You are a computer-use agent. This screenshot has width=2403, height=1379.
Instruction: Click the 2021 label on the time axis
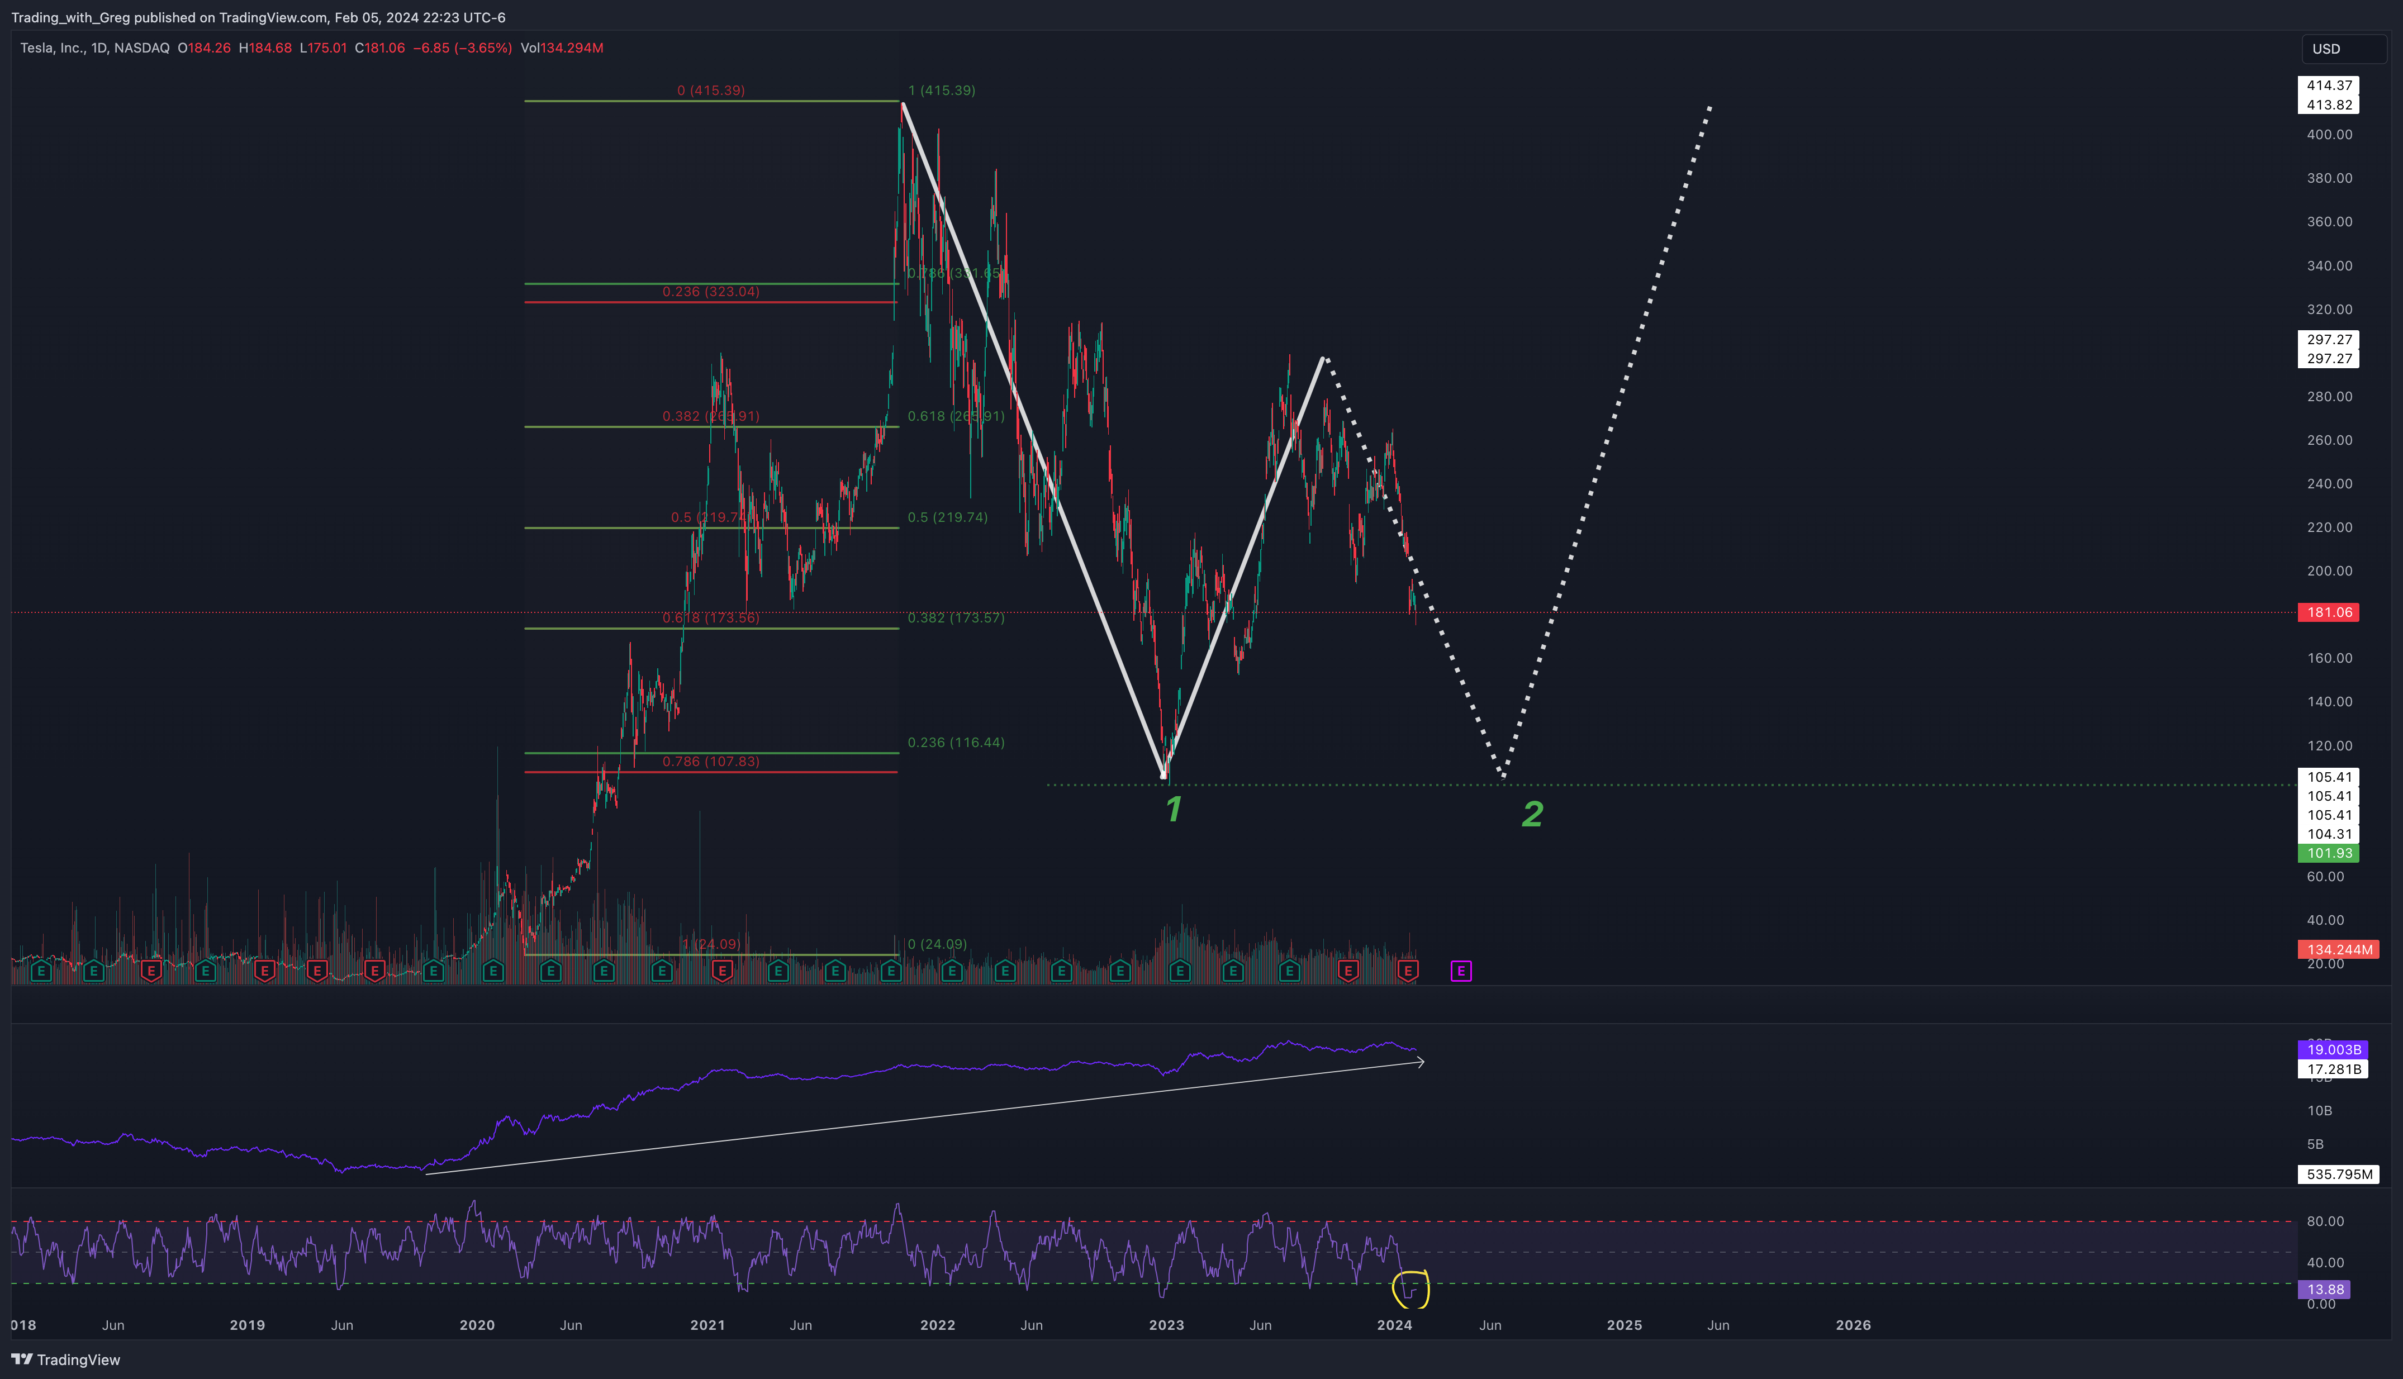click(x=707, y=1325)
